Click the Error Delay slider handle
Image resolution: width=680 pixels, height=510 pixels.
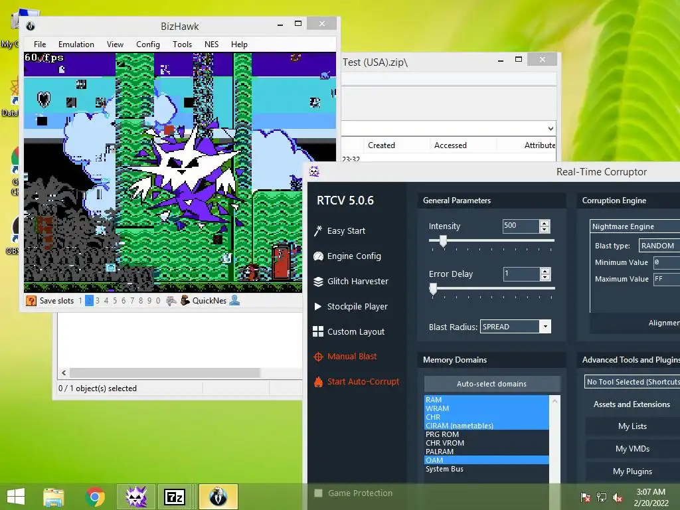433,290
